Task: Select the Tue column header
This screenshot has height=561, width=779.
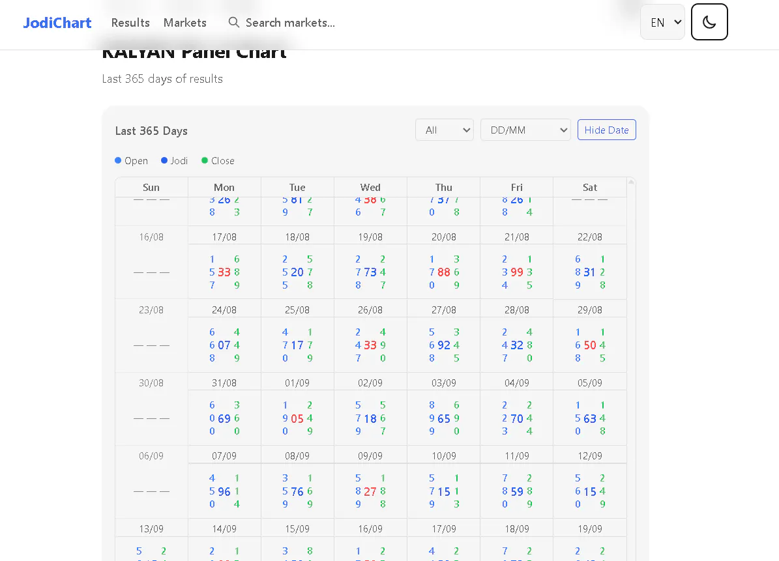Action: (297, 188)
